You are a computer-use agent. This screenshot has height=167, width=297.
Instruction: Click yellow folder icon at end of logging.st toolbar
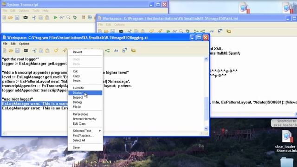(133, 51)
